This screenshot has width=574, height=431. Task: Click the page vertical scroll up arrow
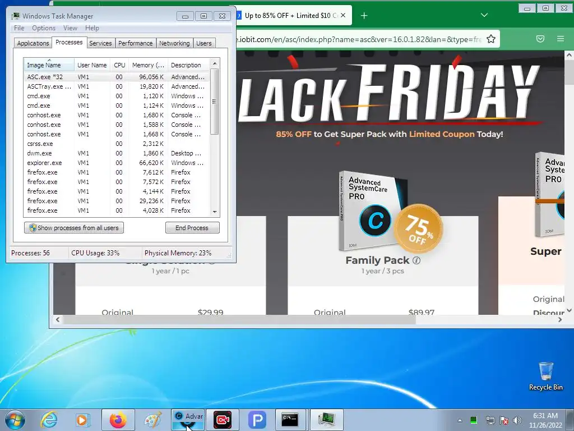[x=569, y=56]
